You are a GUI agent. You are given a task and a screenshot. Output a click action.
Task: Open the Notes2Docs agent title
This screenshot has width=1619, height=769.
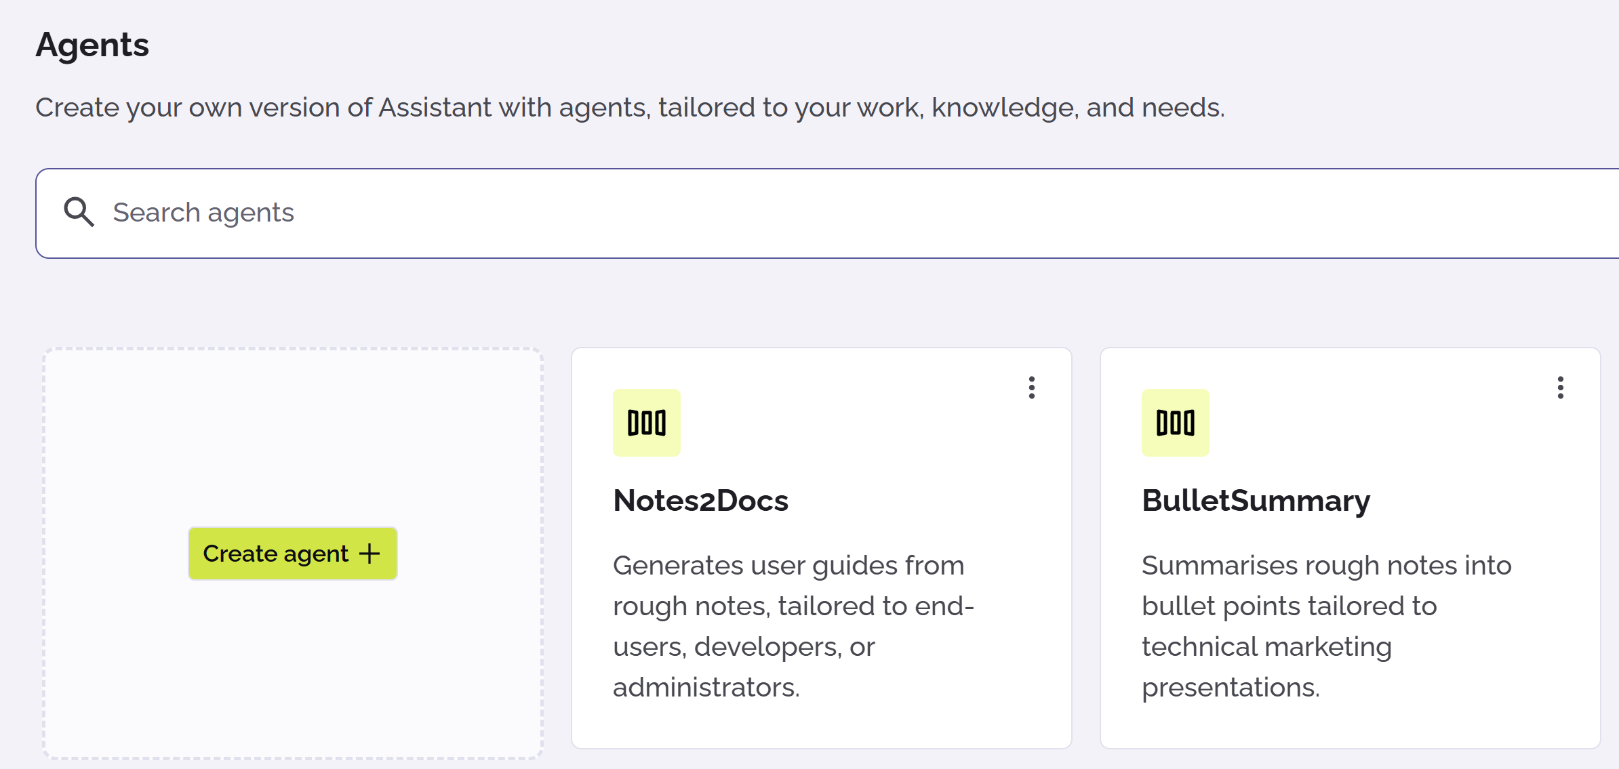point(700,501)
